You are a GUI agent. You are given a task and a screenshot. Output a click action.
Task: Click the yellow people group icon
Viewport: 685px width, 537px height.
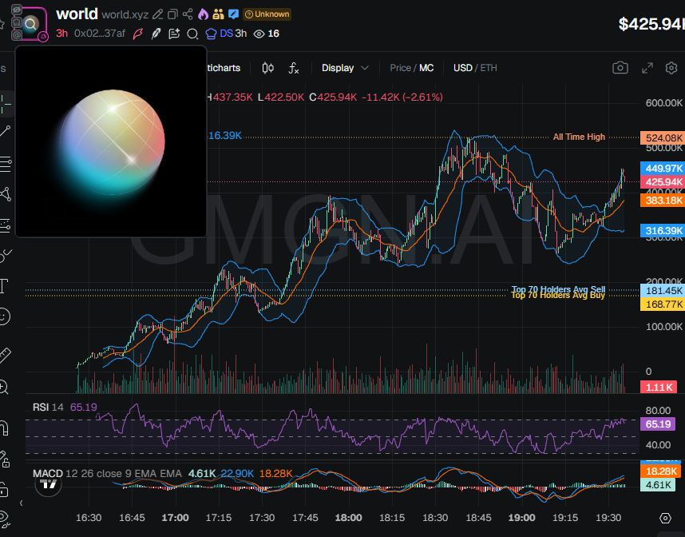pos(219,14)
